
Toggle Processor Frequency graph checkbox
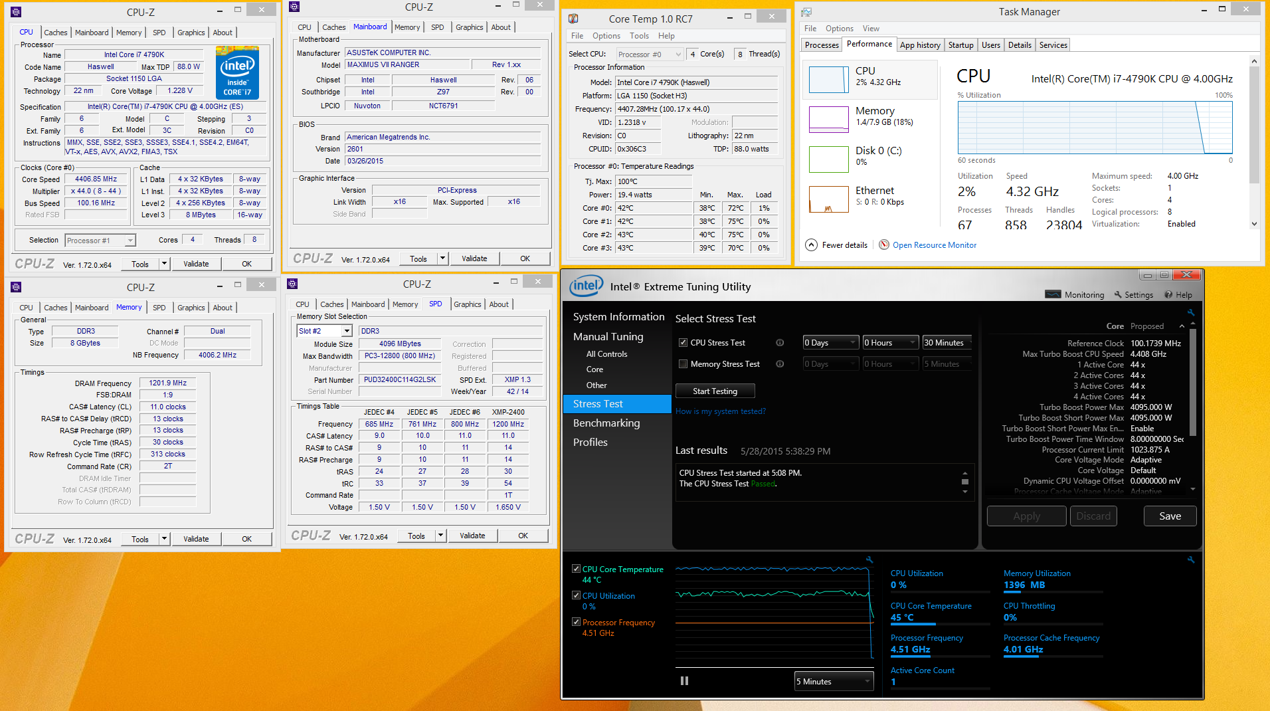click(576, 622)
